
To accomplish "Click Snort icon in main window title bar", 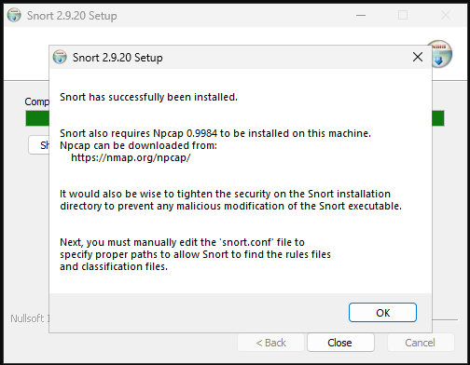I will point(14,15).
